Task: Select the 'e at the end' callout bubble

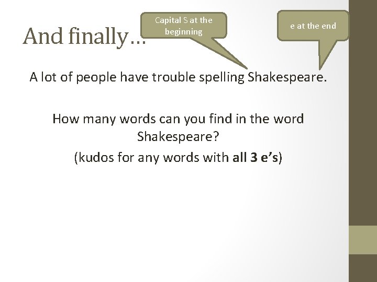Action: pyautogui.click(x=313, y=26)
